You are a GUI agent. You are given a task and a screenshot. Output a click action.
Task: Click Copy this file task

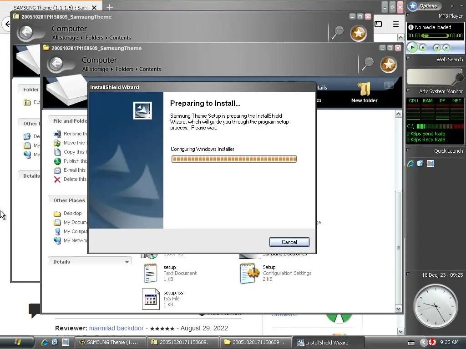coord(71,152)
